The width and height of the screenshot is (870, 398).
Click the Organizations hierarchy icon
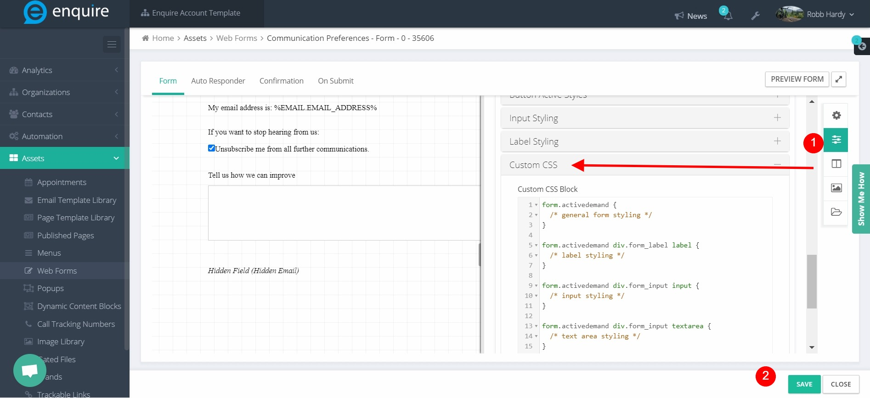pos(14,92)
